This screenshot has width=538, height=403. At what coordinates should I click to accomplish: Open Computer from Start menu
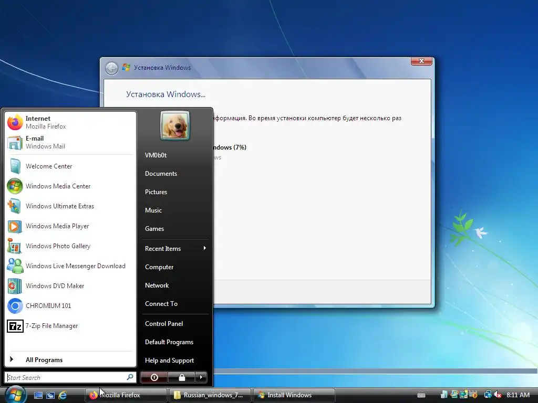click(175, 267)
